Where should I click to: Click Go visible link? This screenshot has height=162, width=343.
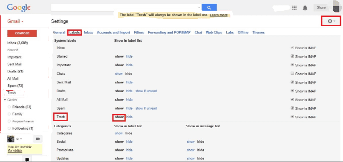tap(15, 151)
